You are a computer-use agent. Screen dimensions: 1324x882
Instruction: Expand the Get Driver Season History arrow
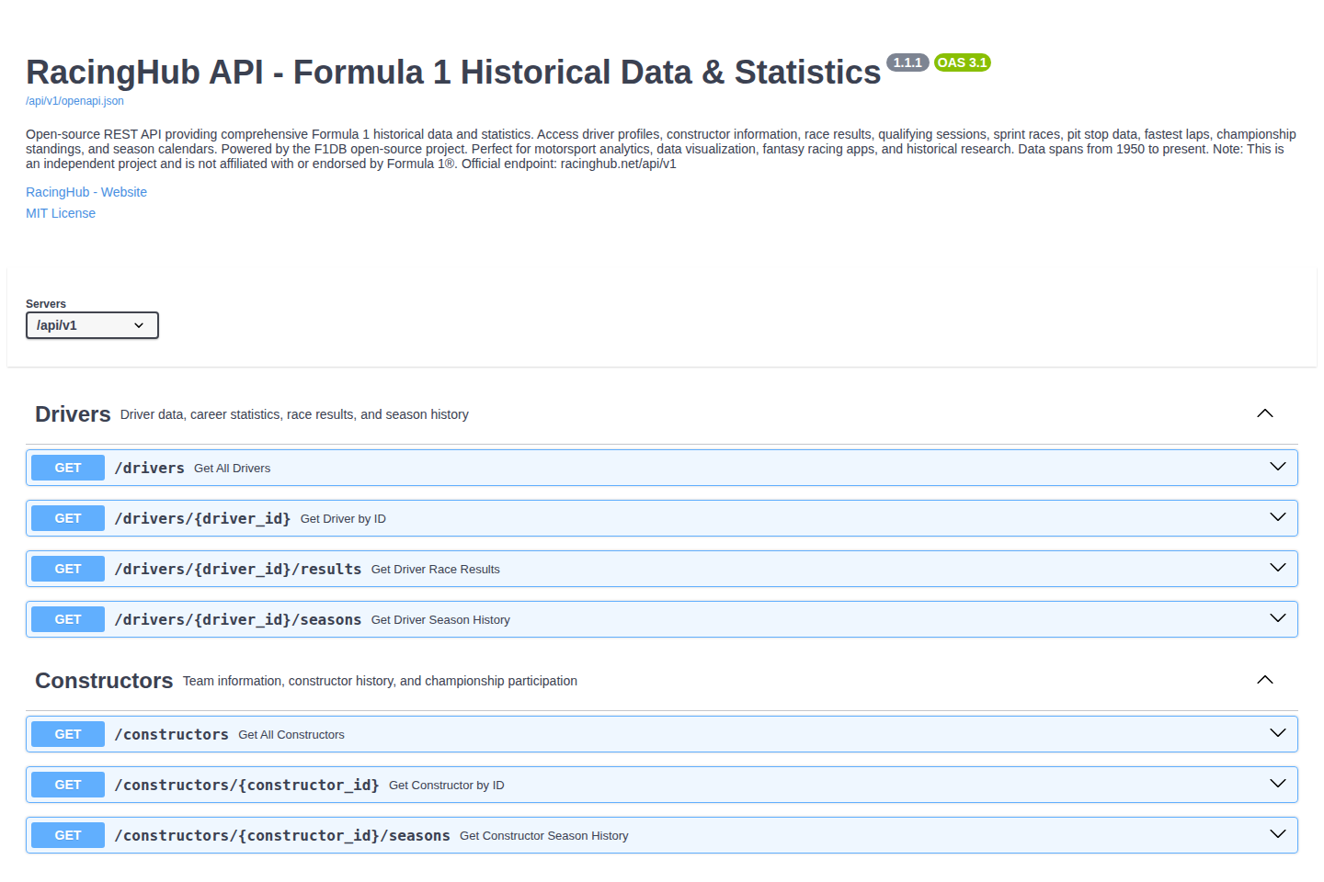1277,618
